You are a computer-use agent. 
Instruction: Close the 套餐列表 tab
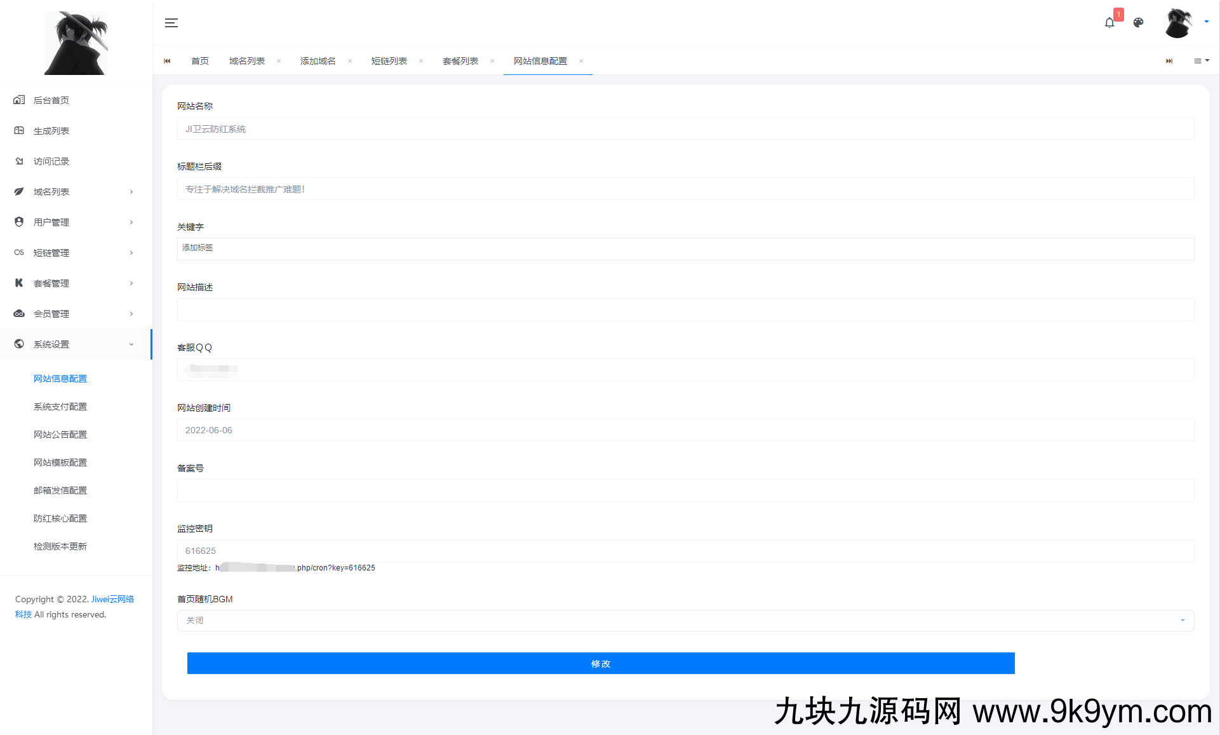pyautogui.click(x=492, y=61)
